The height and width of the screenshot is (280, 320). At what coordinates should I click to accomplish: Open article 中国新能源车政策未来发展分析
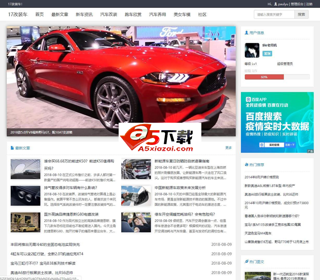coord(180,188)
